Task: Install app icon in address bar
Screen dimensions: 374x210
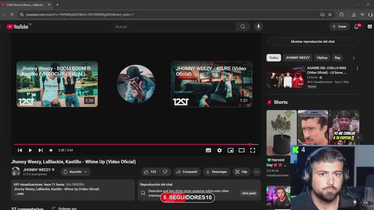Action: (x=323, y=15)
